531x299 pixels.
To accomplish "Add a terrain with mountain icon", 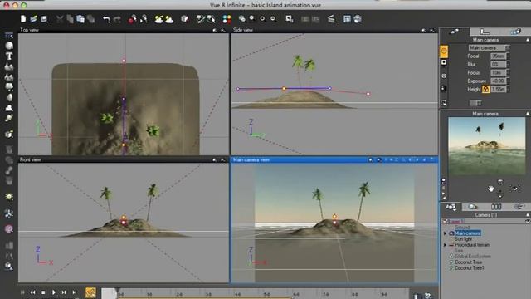I will (9, 66).
